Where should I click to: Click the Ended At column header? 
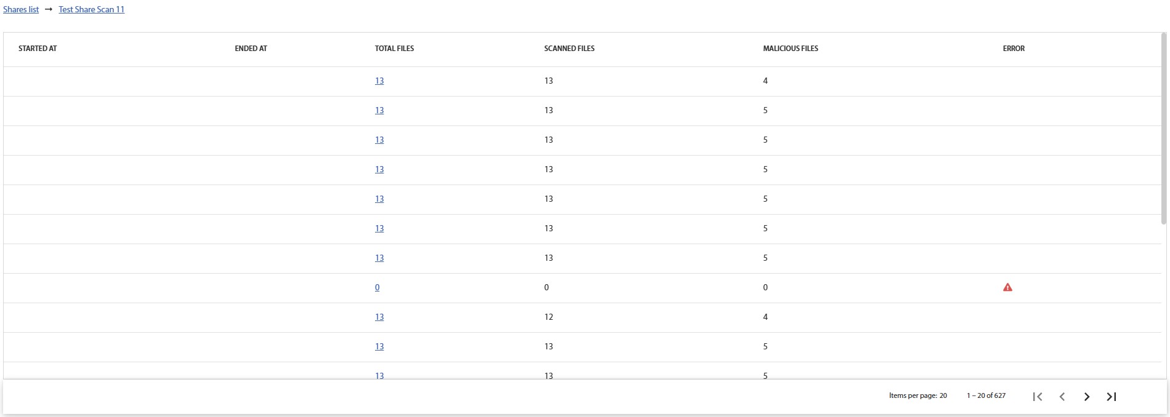coord(251,49)
